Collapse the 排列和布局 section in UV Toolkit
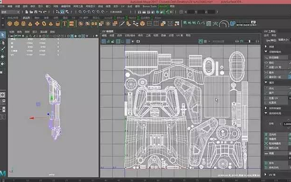Image resolution: width=291 pixels, height=182 pixels. (266, 113)
